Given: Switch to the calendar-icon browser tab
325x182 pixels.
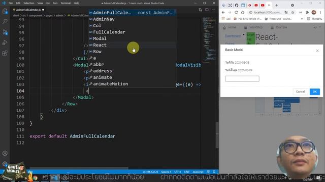Looking at the screenshot, I should [243, 6].
